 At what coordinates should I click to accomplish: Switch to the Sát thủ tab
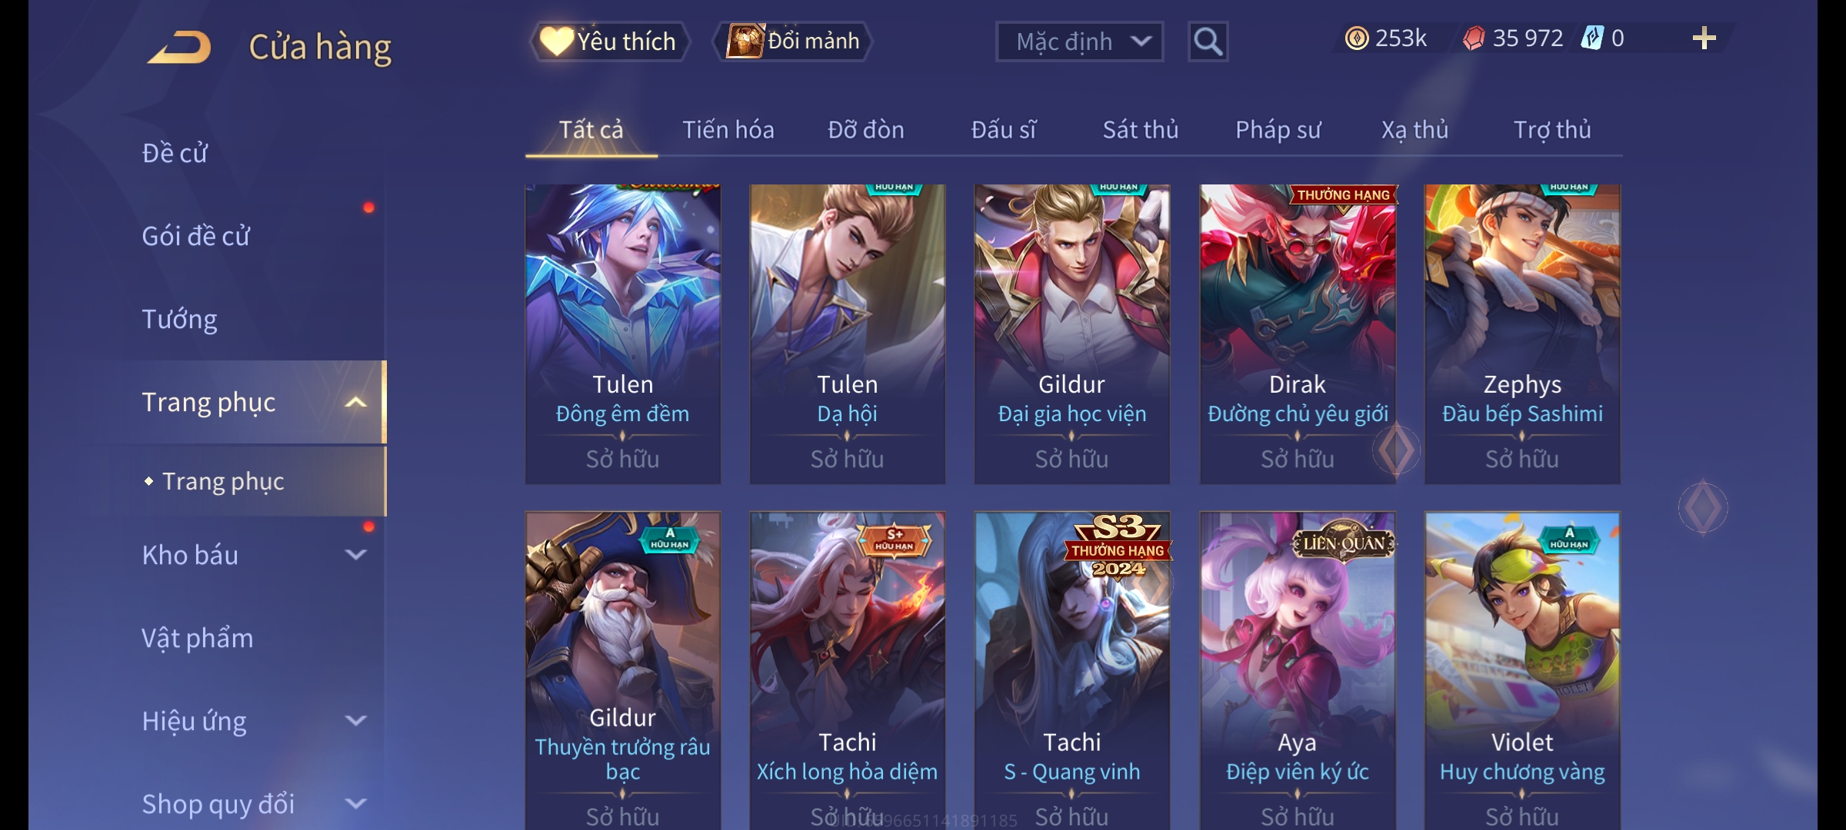pos(1140,130)
